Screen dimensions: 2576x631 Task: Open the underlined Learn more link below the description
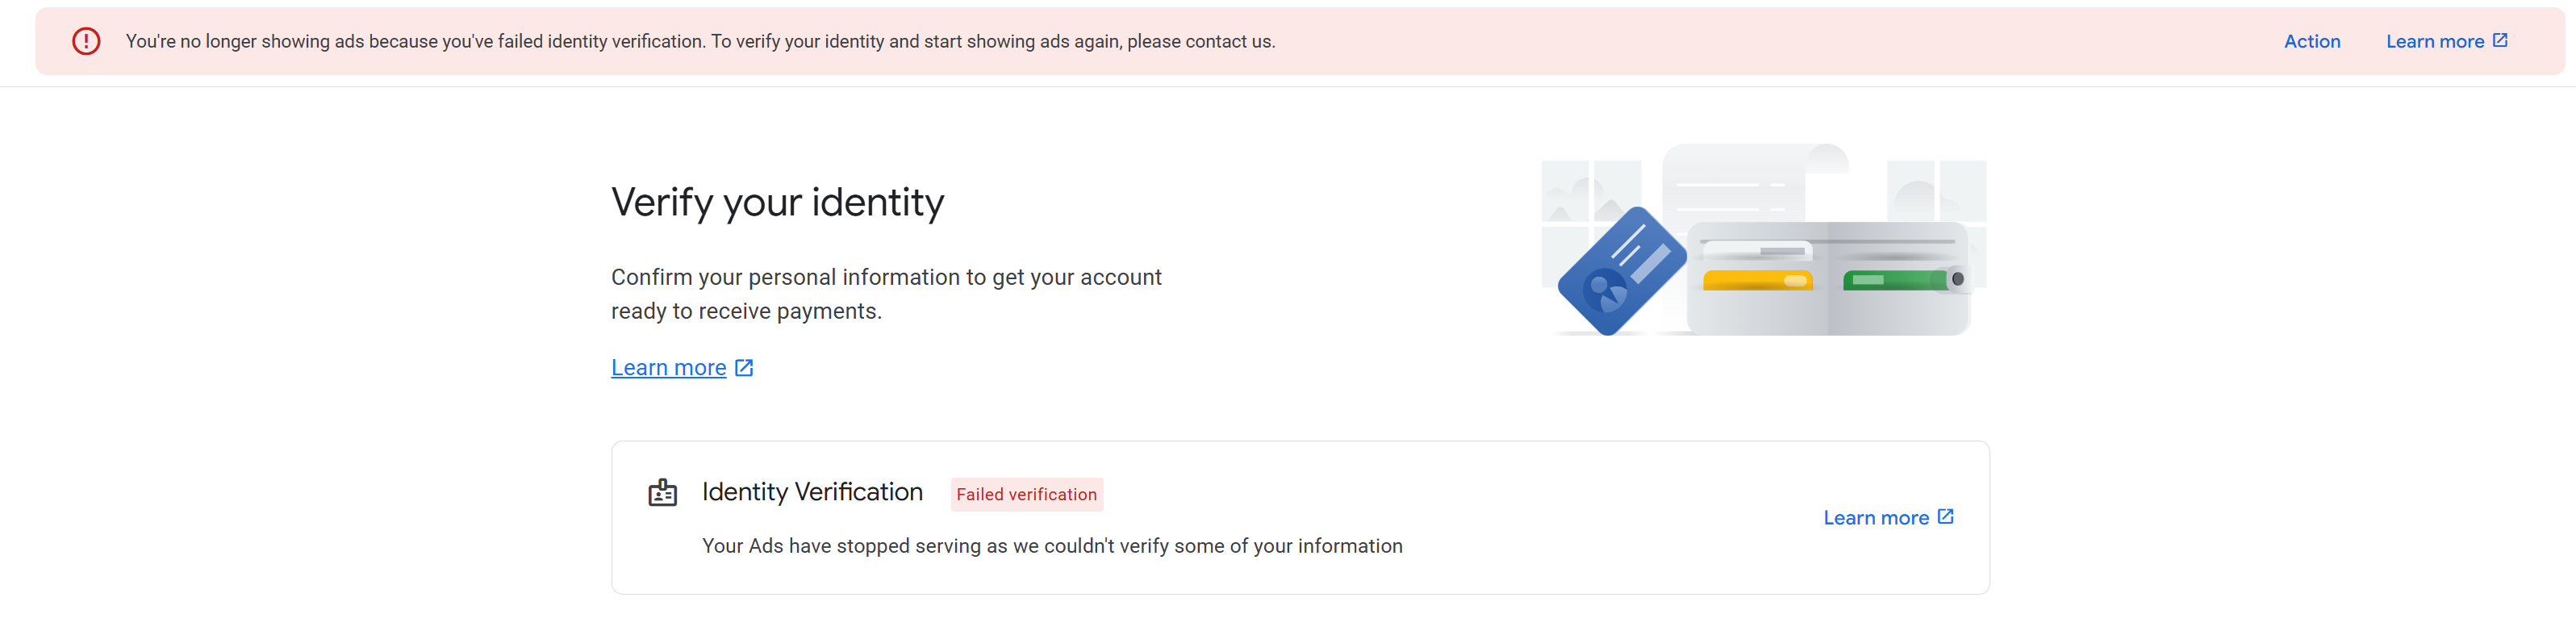(668, 367)
